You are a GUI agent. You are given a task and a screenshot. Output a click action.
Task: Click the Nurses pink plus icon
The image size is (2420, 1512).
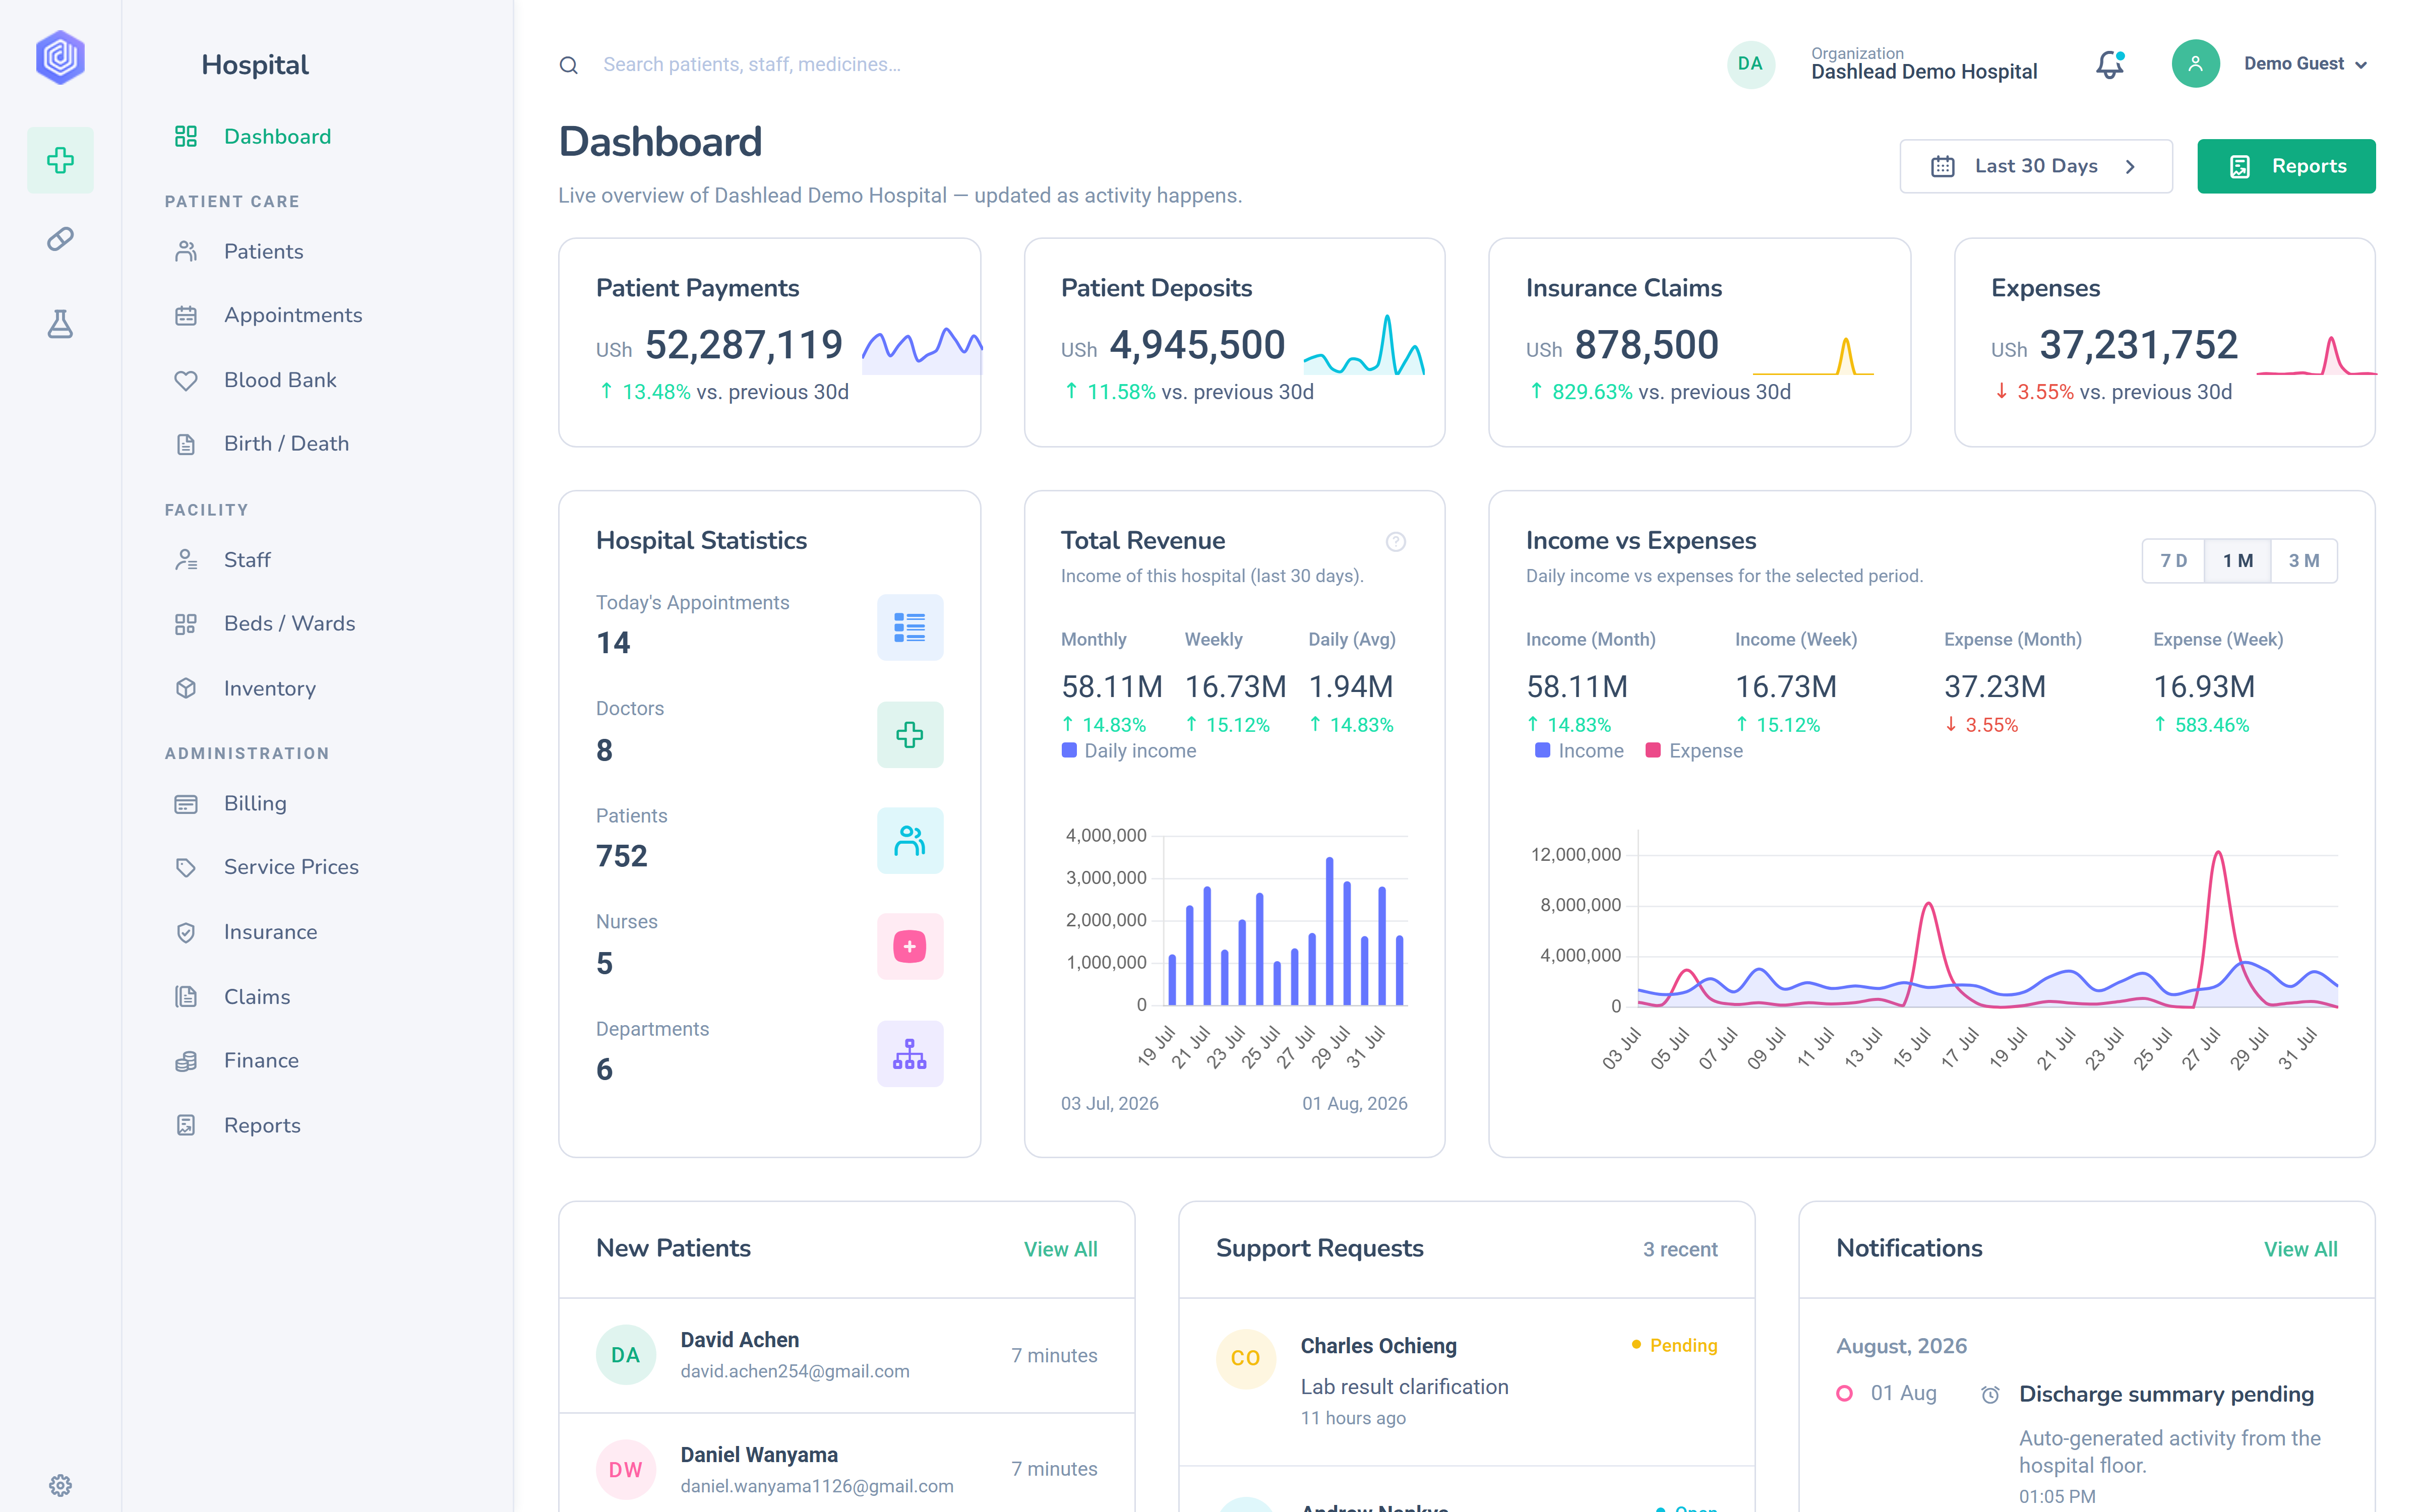point(909,947)
